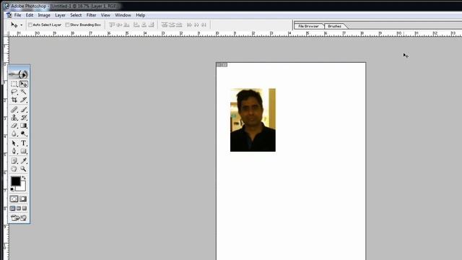Viewport: 462px width, 260px height.
Task: Open the Move tool preset picker arrow
Action: [21, 25]
